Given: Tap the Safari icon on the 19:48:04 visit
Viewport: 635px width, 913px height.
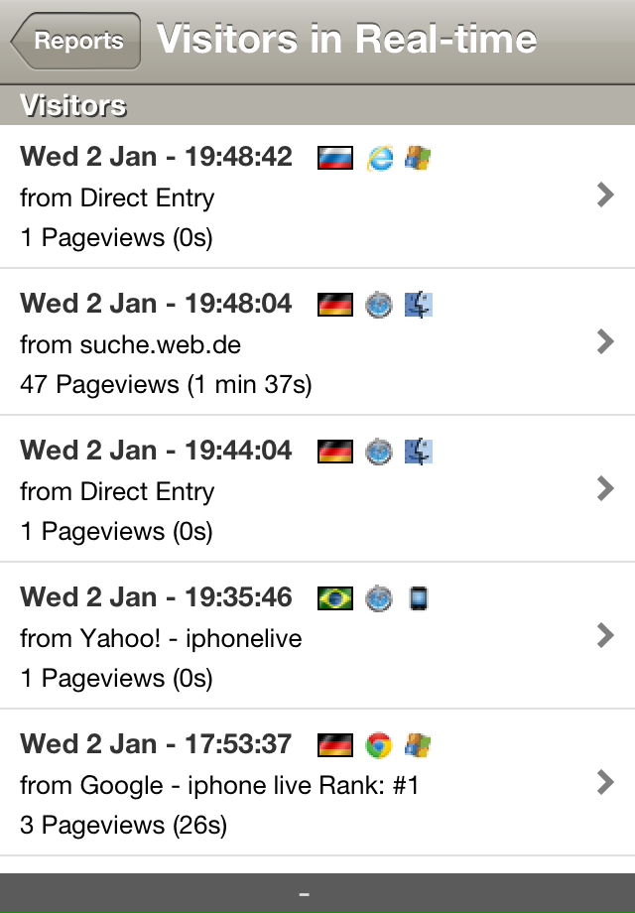Looking at the screenshot, I should coord(379,305).
